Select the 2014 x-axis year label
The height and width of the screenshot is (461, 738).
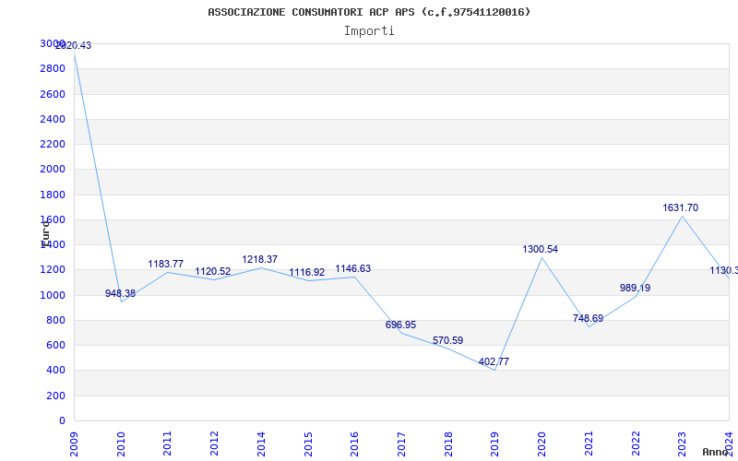point(261,444)
